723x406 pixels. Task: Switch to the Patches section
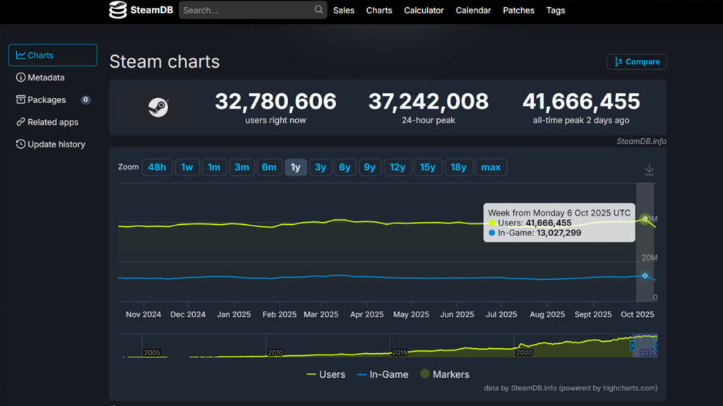click(518, 11)
